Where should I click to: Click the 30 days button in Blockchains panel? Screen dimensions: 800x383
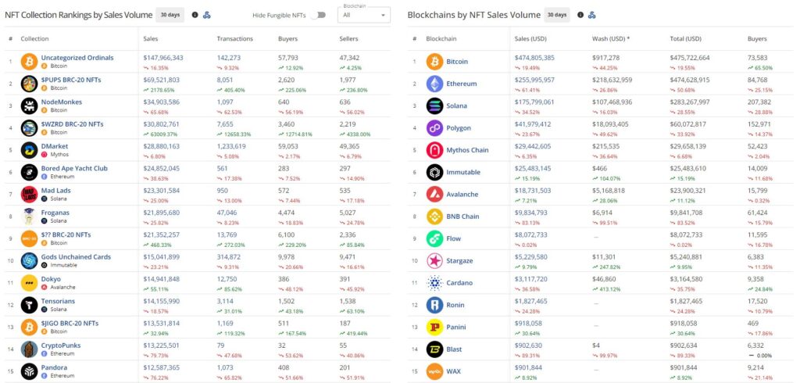pyautogui.click(x=557, y=15)
